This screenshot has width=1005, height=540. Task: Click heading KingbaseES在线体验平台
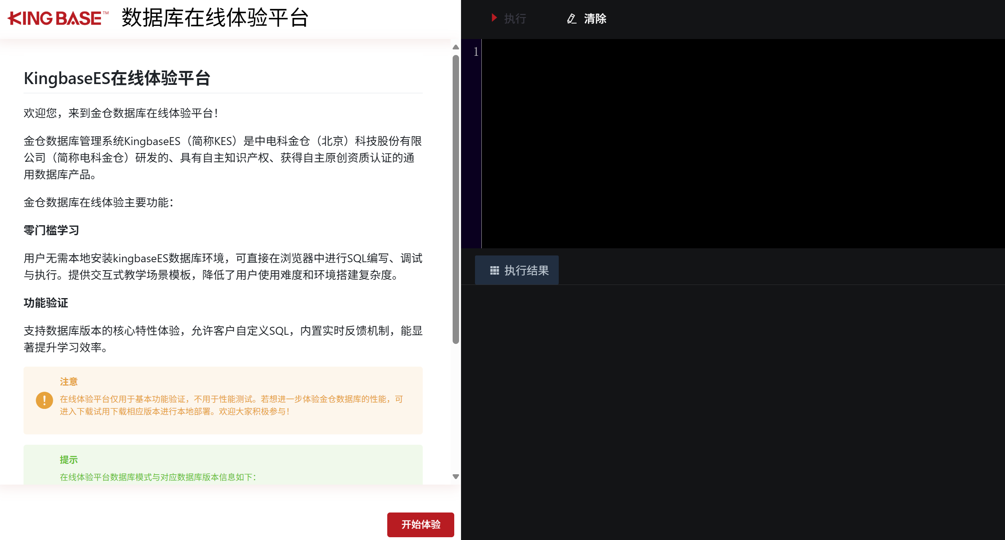117,78
